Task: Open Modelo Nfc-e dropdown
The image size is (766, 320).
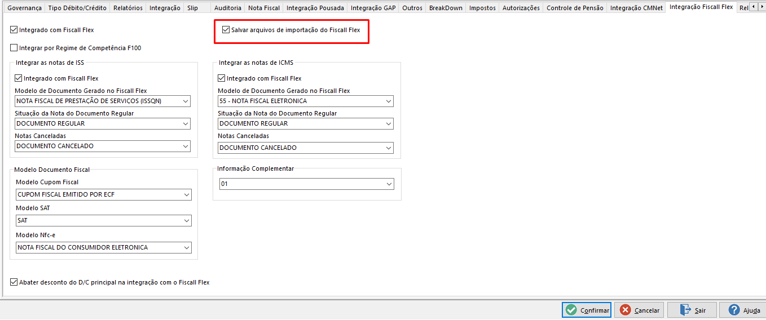Action: click(x=104, y=247)
